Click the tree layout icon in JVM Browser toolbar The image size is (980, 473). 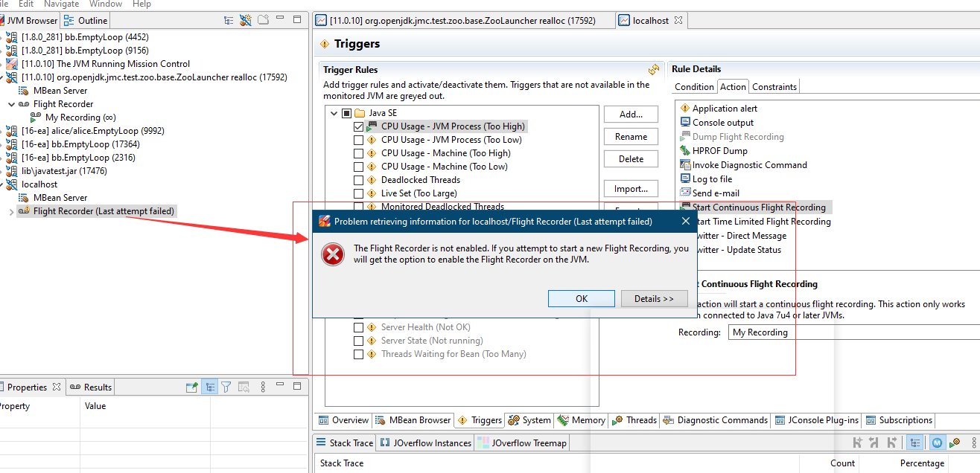click(229, 20)
